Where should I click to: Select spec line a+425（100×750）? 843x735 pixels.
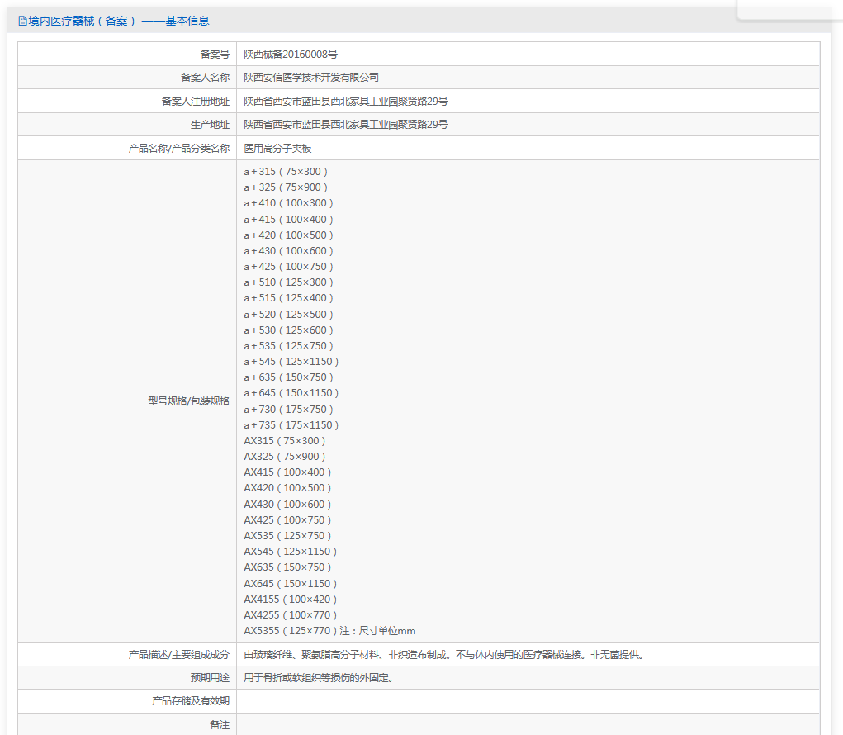pos(289,266)
